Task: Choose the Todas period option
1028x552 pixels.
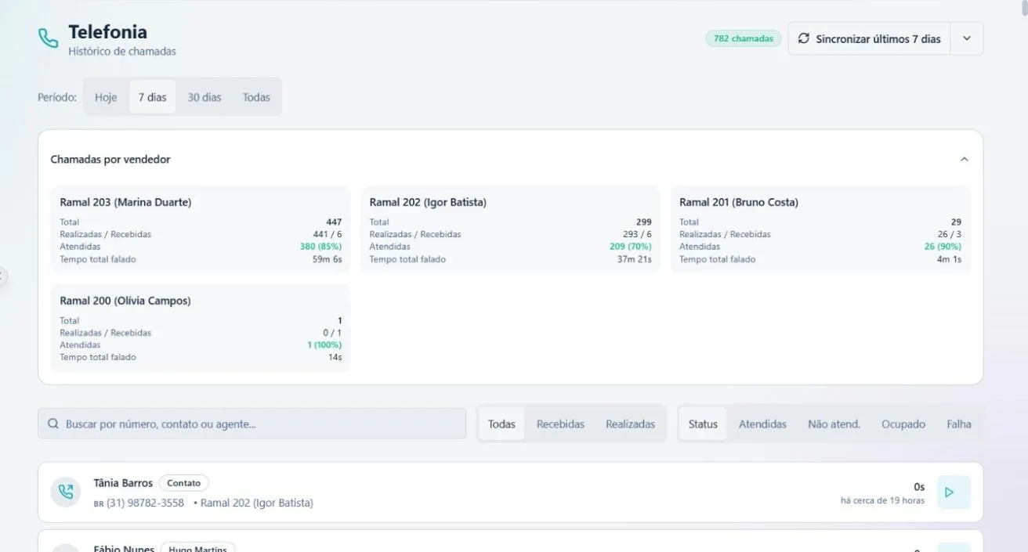Action: 256,97
